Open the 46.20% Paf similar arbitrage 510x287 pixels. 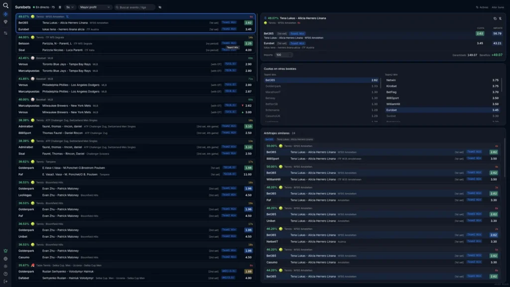tap(382, 194)
